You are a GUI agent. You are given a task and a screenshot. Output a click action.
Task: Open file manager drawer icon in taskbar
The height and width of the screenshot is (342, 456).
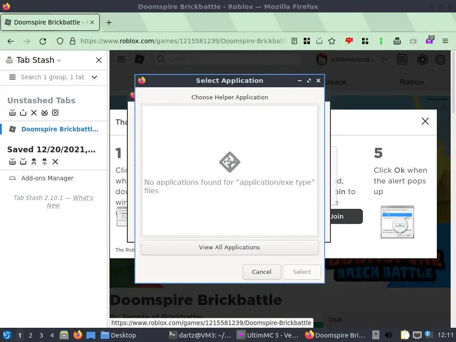click(64, 335)
